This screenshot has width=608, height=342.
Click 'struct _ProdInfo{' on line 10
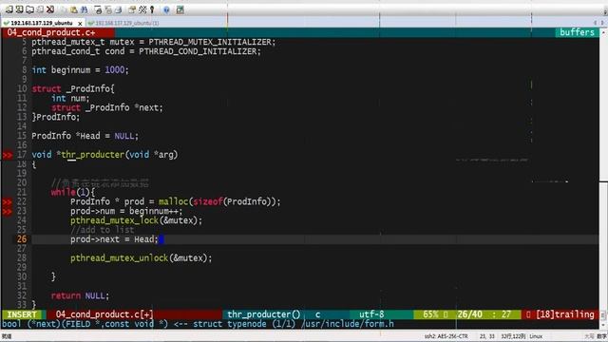tap(73, 88)
